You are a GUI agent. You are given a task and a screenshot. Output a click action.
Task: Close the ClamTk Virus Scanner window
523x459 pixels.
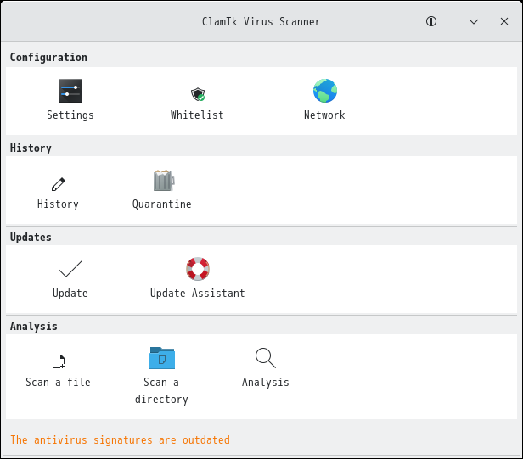pyautogui.click(x=504, y=21)
